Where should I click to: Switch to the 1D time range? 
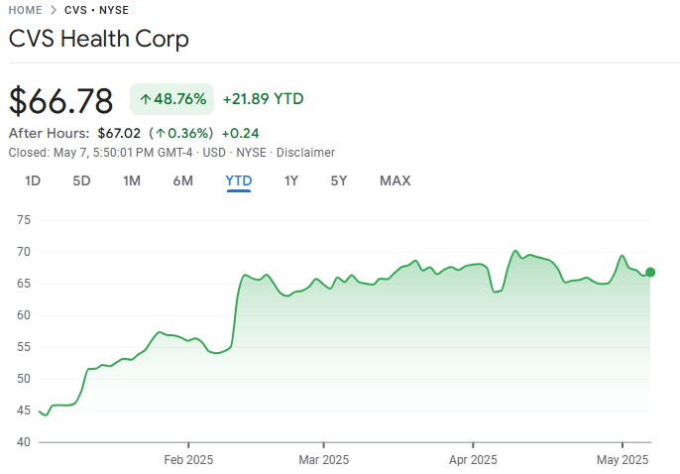tap(33, 180)
